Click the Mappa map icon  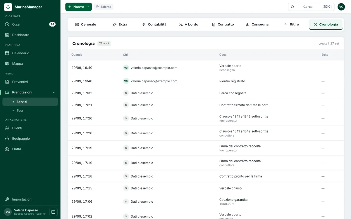7,64
